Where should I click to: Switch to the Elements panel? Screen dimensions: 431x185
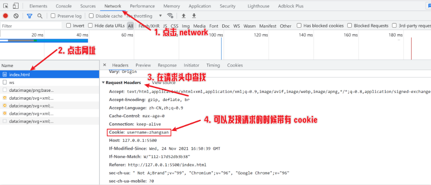click(x=38, y=6)
